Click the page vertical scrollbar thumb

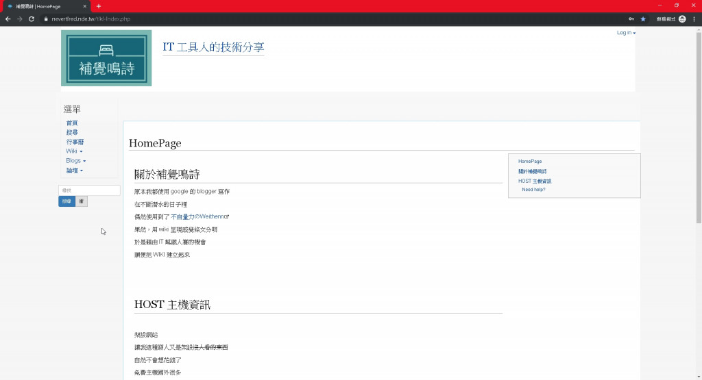[699, 127]
